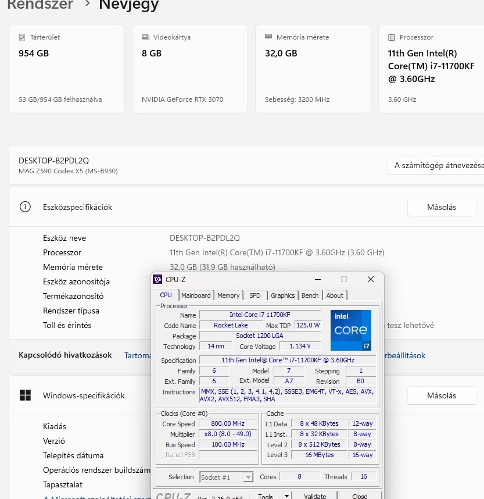This screenshot has height=499, width=484.
Task: Click the Windows logo beside Windows-specifikációk
Action: point(25,395)
